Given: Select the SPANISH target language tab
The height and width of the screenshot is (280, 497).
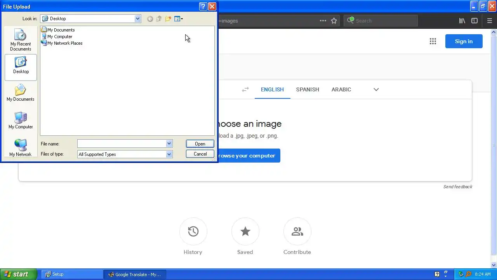Looking at the screenshot, I should pyautogui.click(x=308, y=89).
